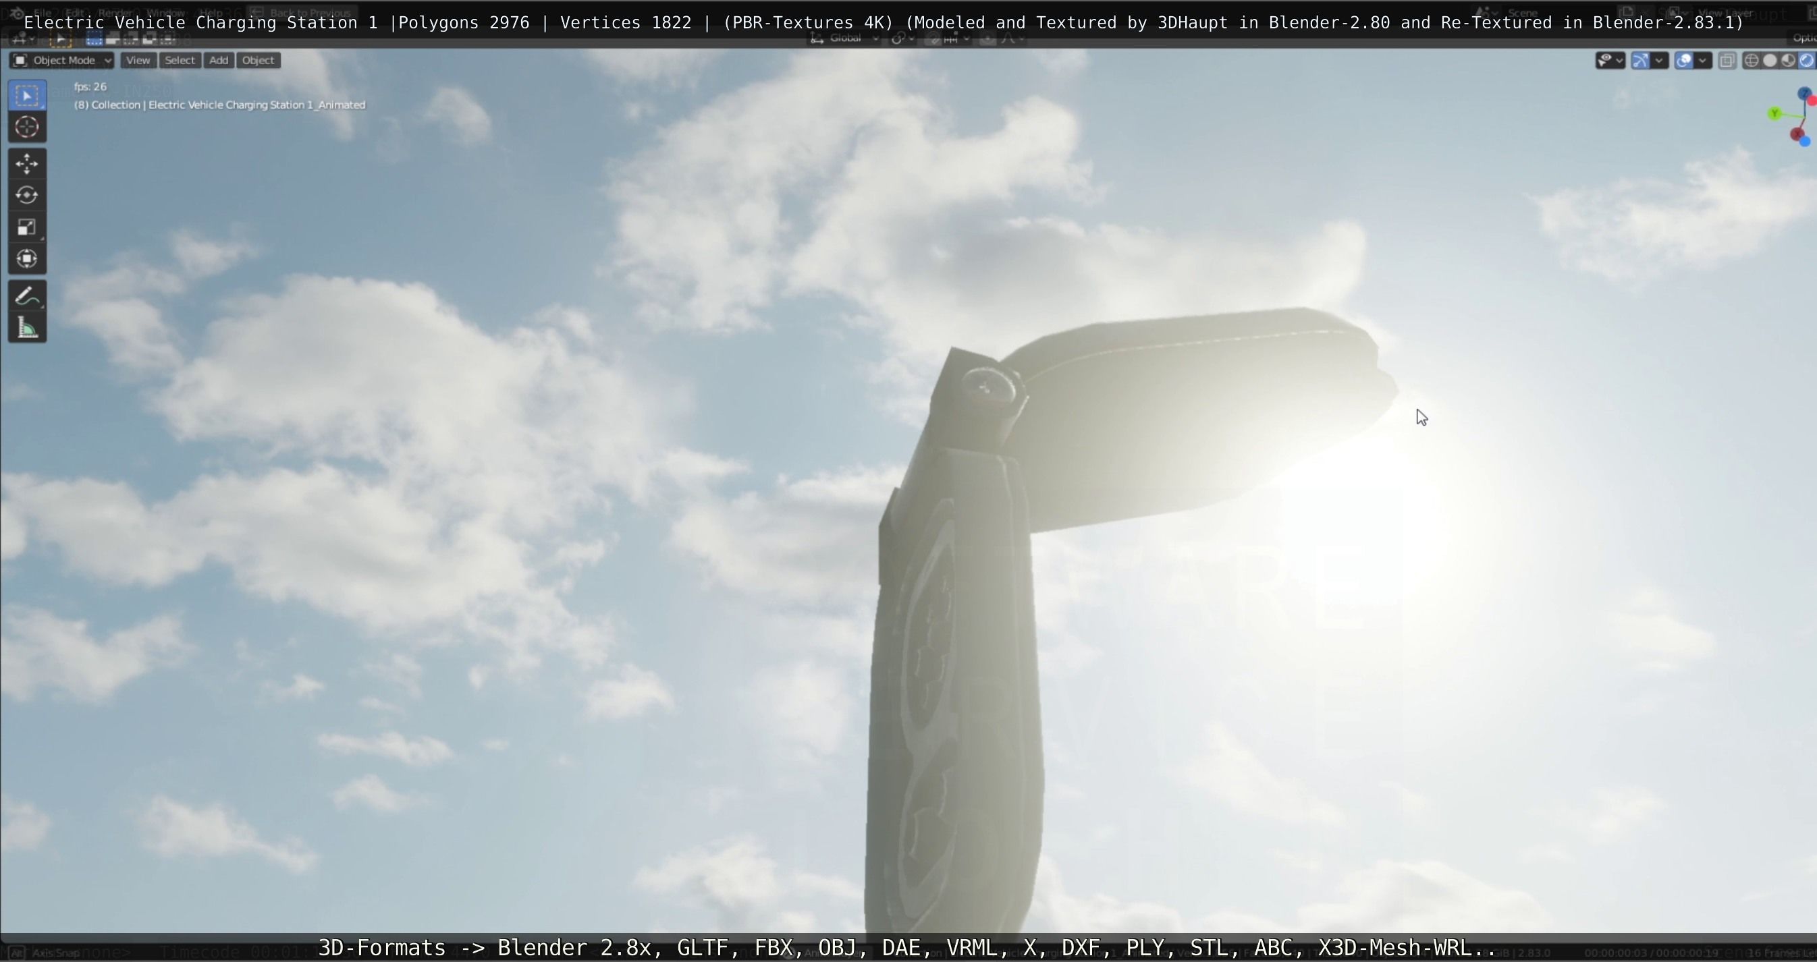The image size is (1817, 962).
Task: Open the Add menu
Action: point(219,61)
